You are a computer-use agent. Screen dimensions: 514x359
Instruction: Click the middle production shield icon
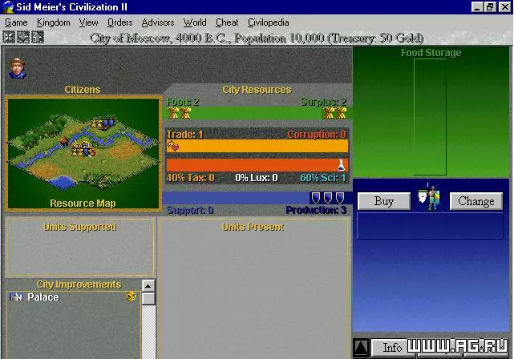pyautogui.click(x=328, y=197)
